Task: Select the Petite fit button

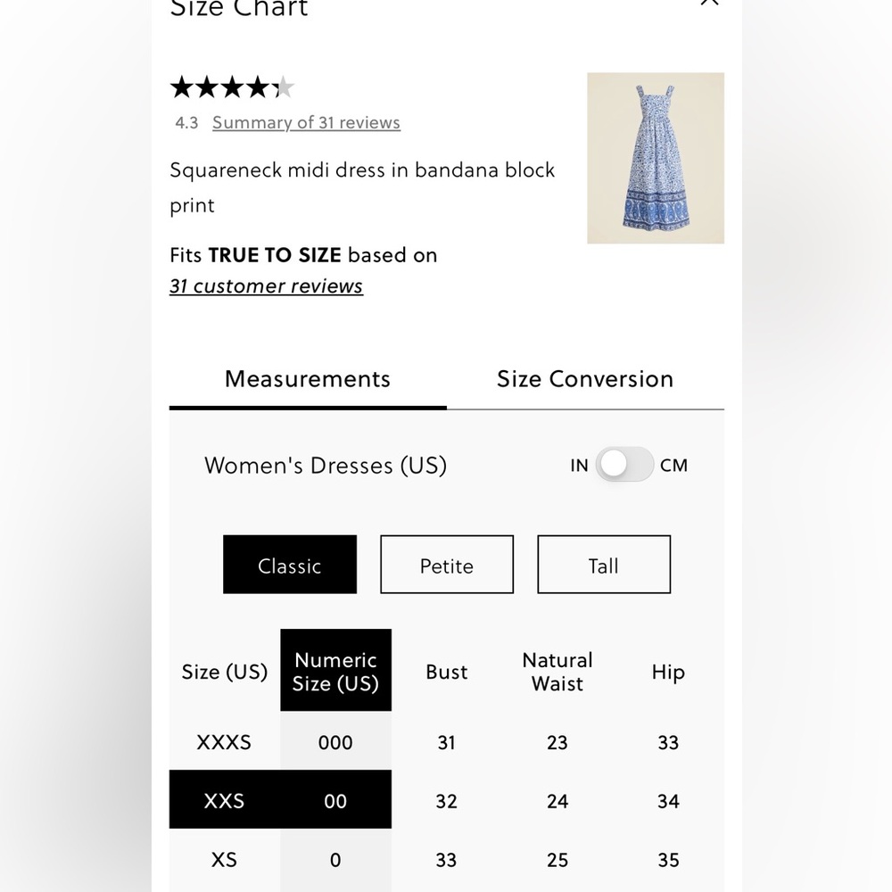Action: 447,565
